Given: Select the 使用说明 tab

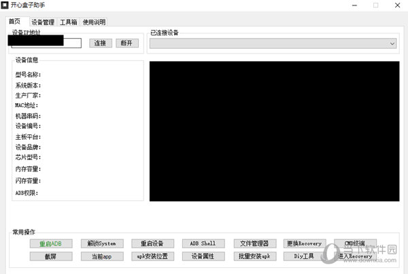Looking at the screenshot, I should click(94, 22).
